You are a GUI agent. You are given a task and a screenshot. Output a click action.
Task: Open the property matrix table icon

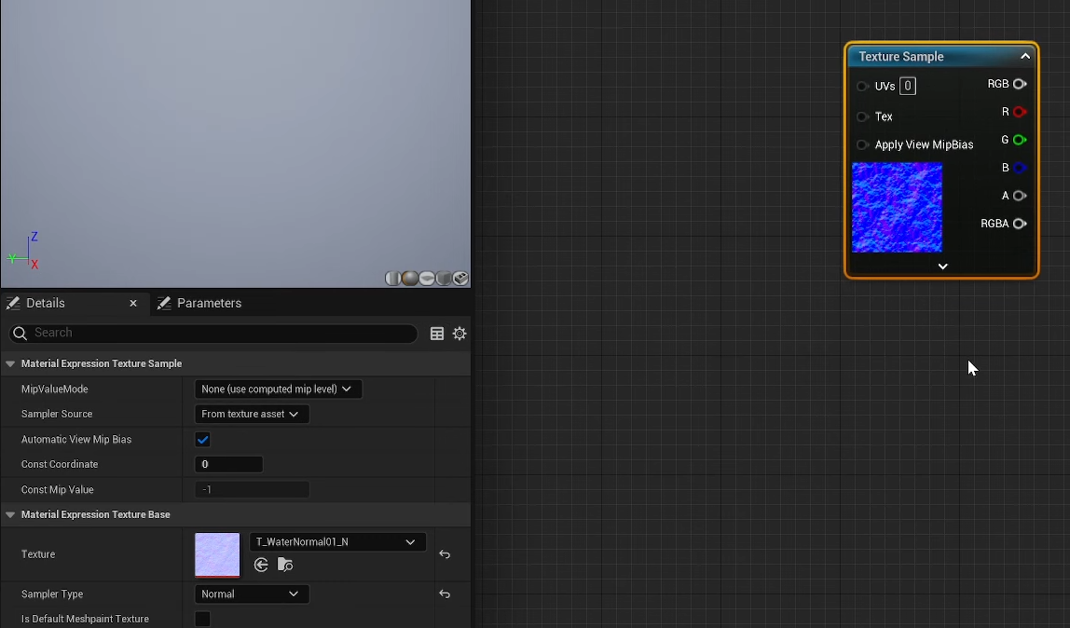point(437,334)
